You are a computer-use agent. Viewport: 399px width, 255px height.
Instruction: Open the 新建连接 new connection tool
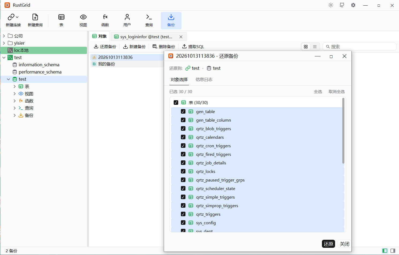13,21
